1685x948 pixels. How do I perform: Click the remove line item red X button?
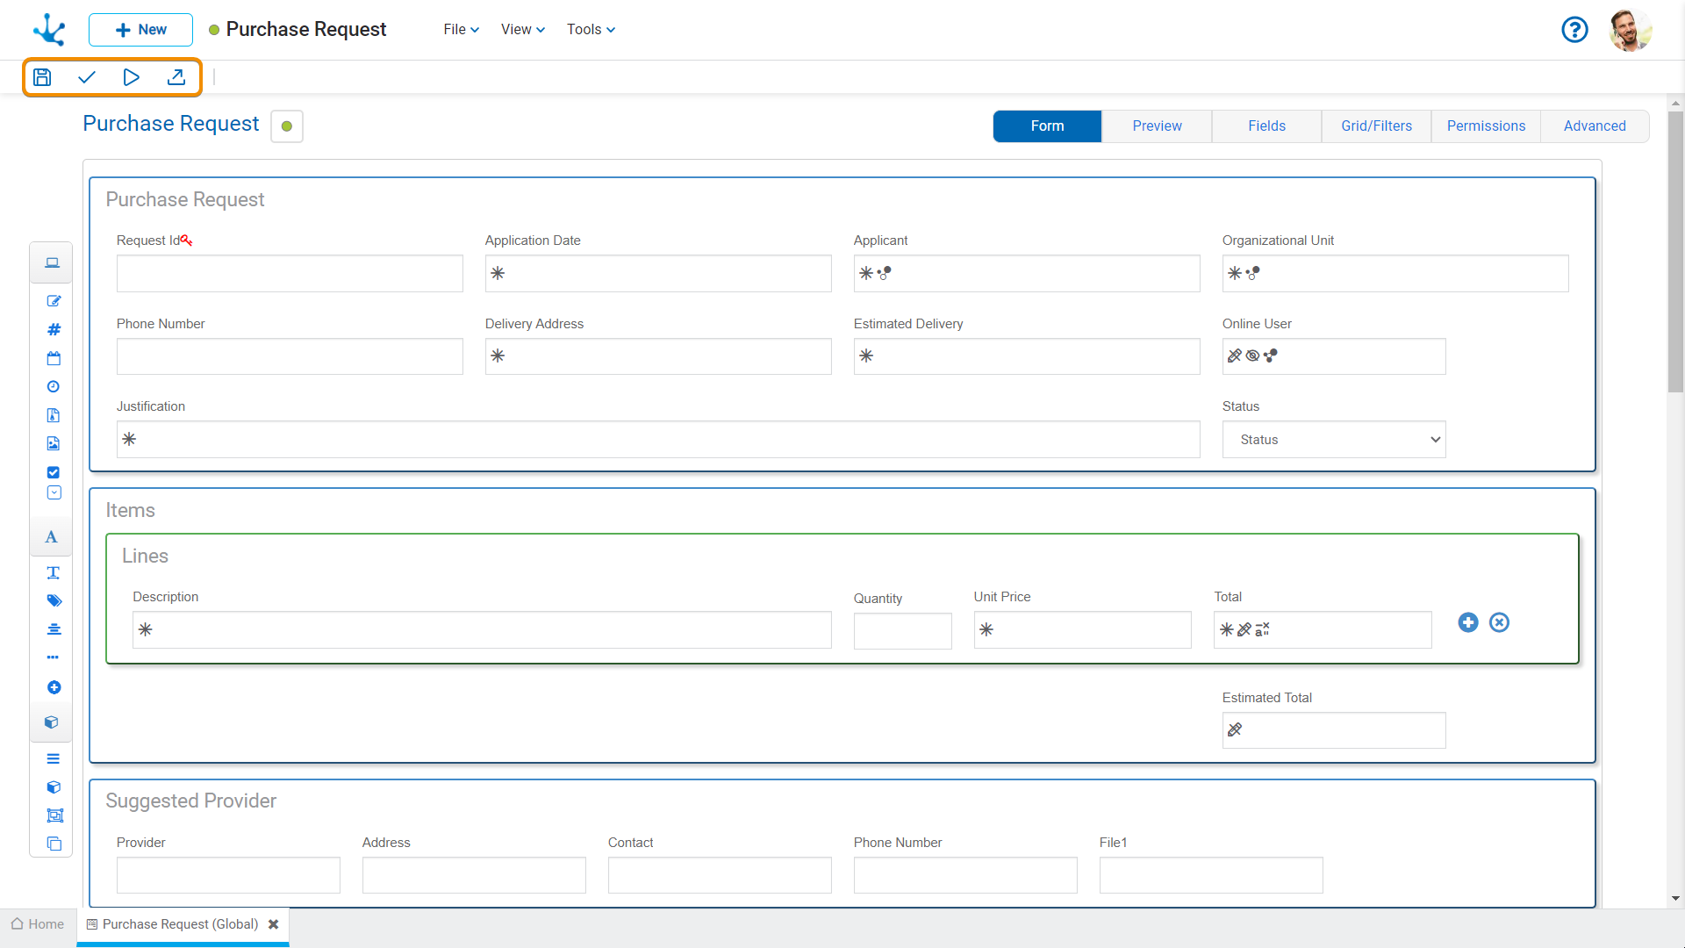1499,622
